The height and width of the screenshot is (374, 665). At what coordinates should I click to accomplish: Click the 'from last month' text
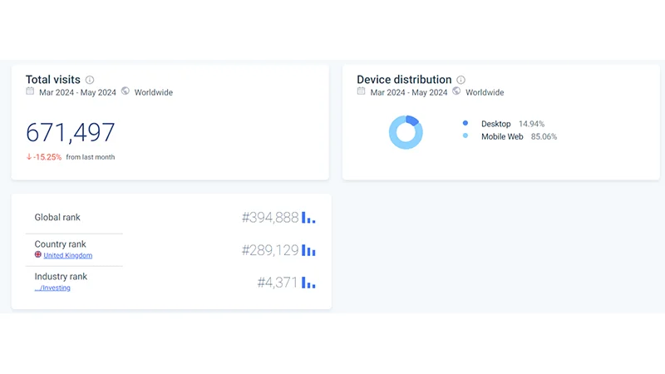click(x=91, y=157)
